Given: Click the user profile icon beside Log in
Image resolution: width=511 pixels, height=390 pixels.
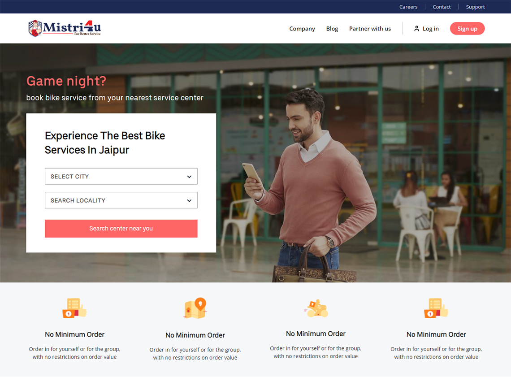Looking at the screenshot, I should coord(416,29).
